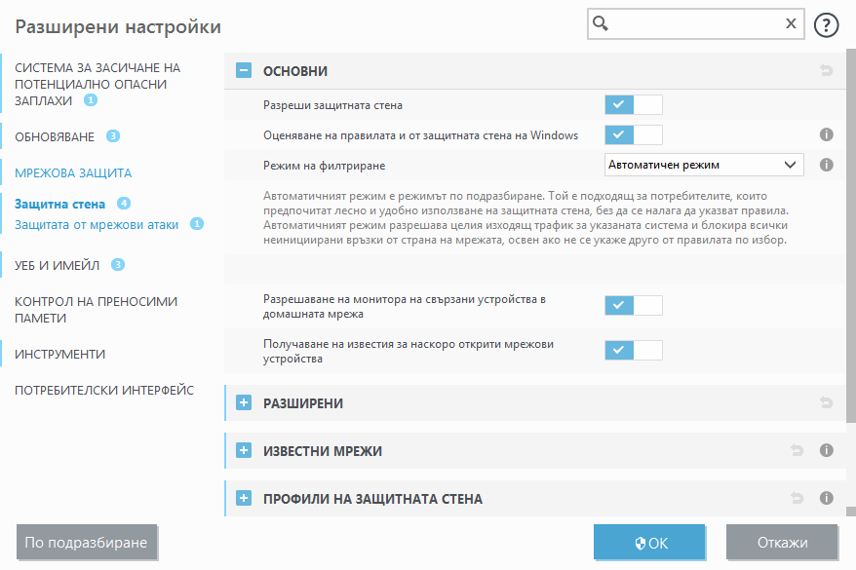Viewport: 856px width, 570px height.
Task: Click the reset icon for ИЗВЕСТНИ МРЕЖИ
Action: pos(798,450)
